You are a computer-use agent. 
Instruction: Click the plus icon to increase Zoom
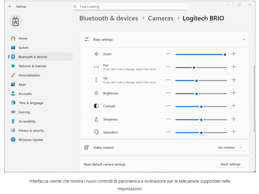[234, 54]
